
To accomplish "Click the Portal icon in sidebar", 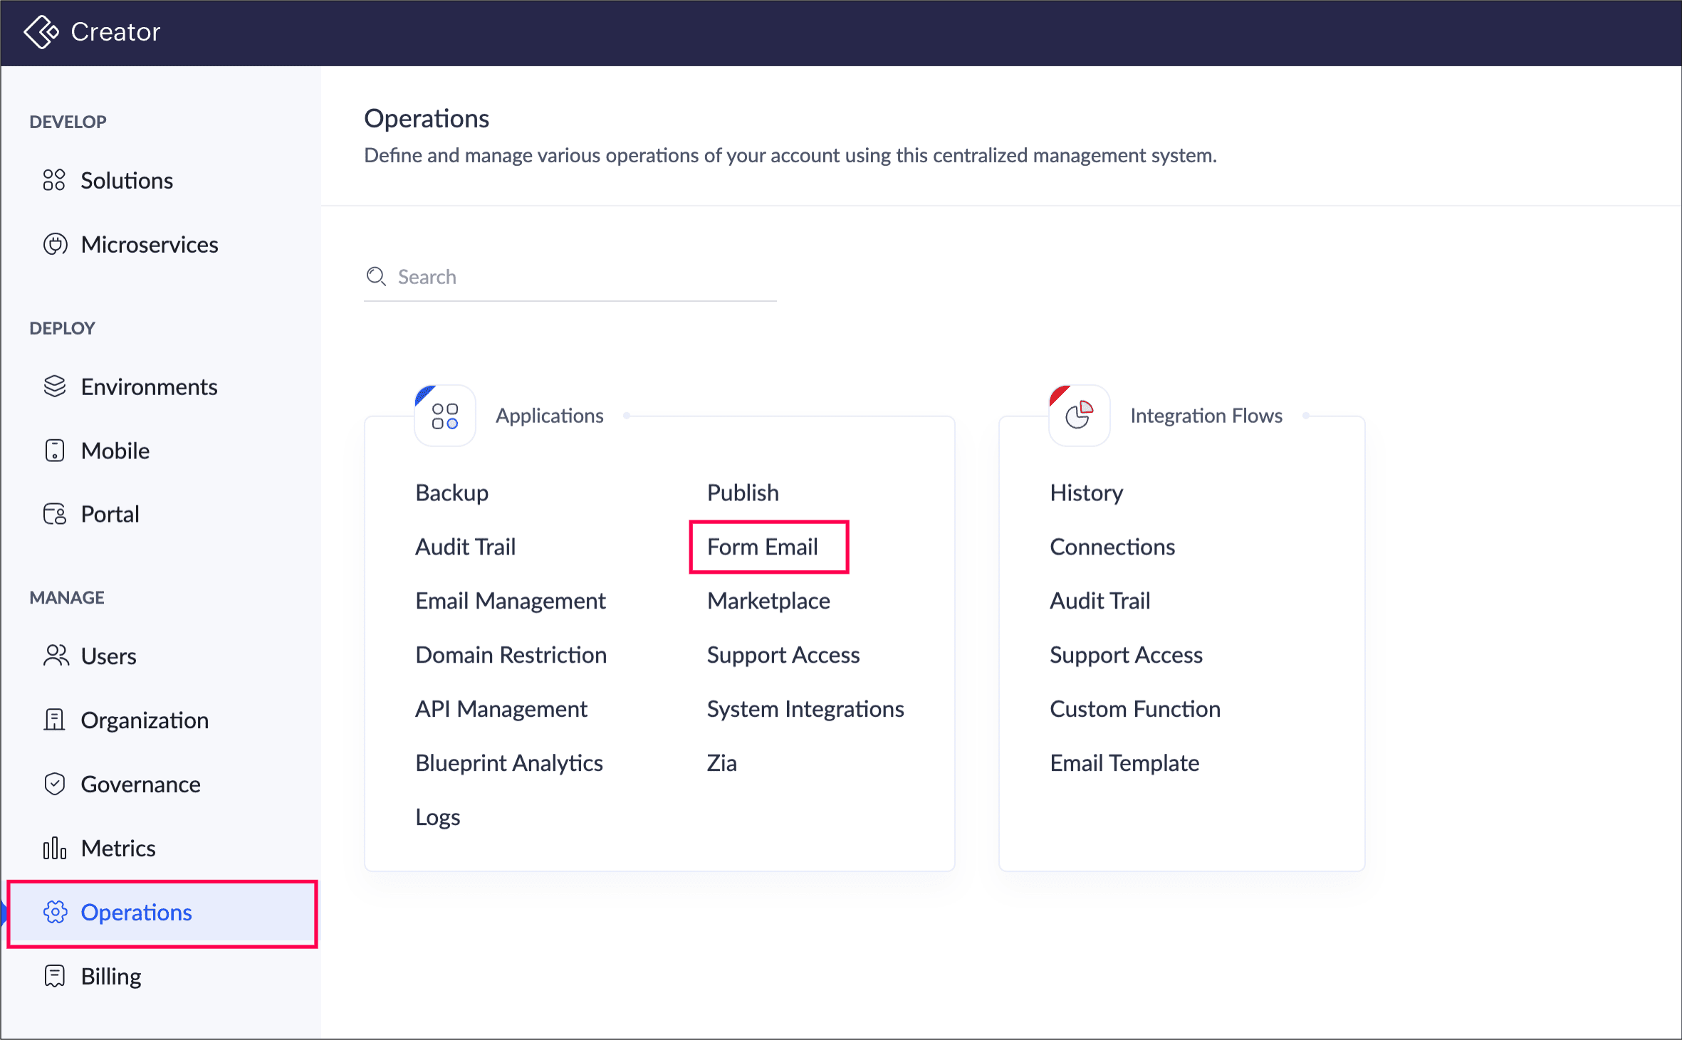I will (55, 514).
